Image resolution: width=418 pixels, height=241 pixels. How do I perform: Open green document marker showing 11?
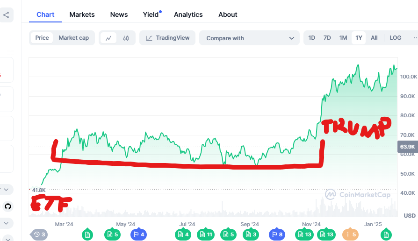[206, 234]
